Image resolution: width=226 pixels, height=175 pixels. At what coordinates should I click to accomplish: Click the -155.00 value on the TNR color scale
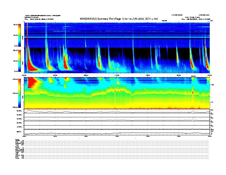(x=15, y=107)
